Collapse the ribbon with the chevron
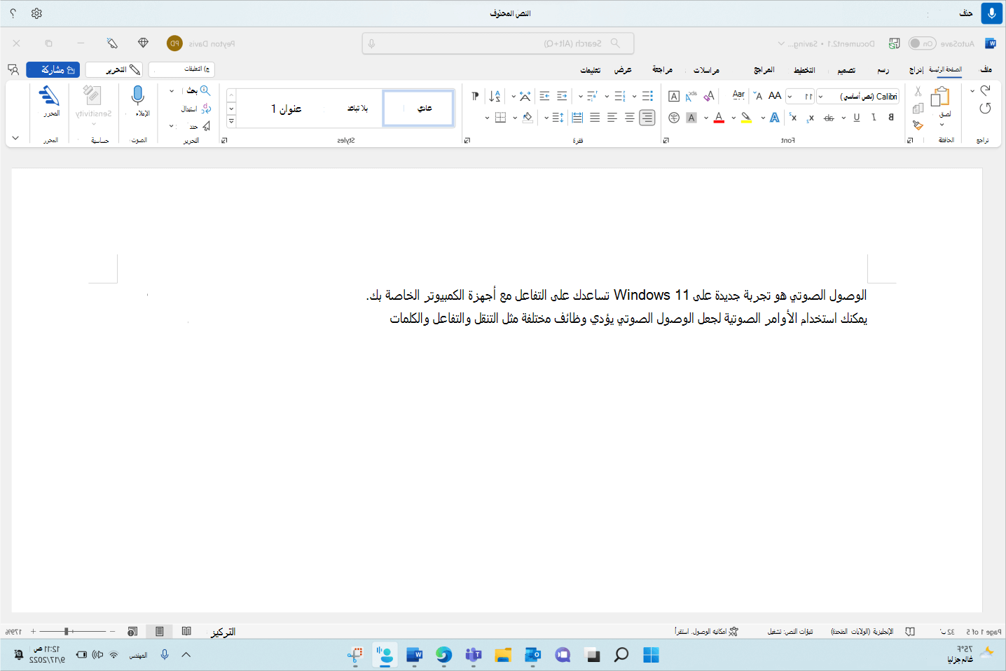 point(15,138)
